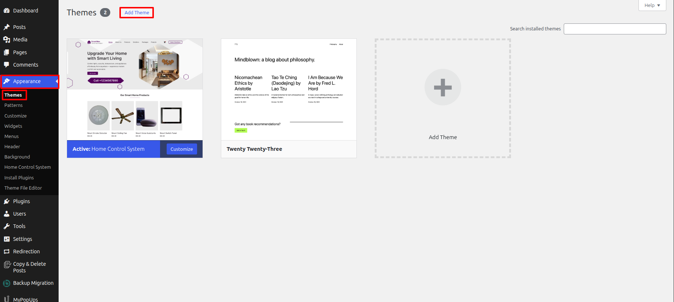
Task: Click the large plus icon to add theme
Action: tap(442, 87)
